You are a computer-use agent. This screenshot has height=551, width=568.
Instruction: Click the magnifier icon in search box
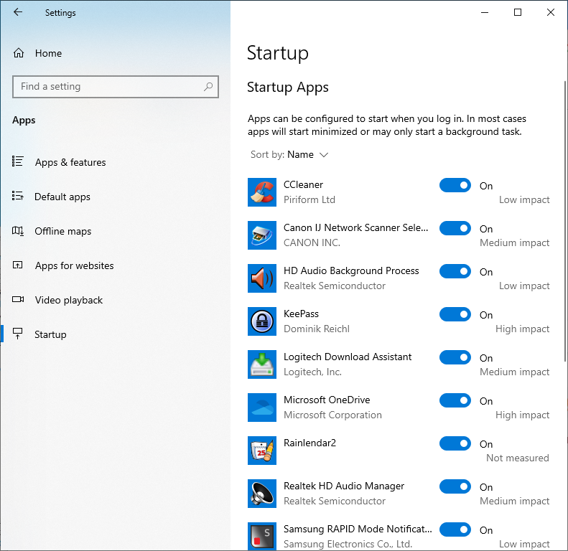(x=208, y=87)
